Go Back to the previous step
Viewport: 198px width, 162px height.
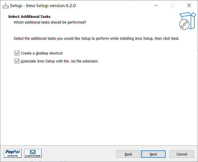[129, 154]
